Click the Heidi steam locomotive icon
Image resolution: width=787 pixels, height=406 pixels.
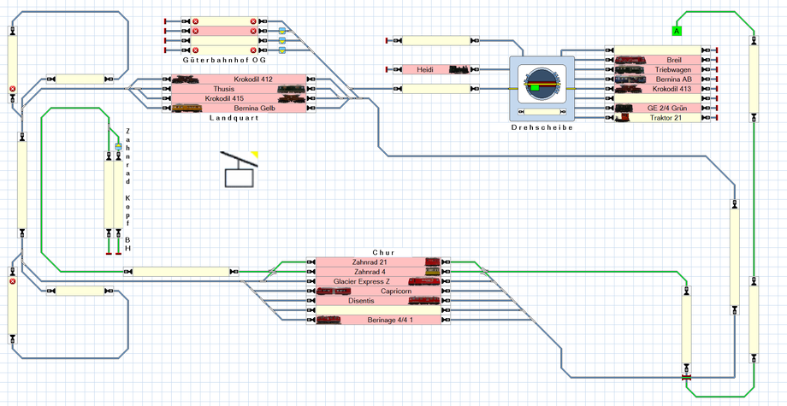point(459,70)
